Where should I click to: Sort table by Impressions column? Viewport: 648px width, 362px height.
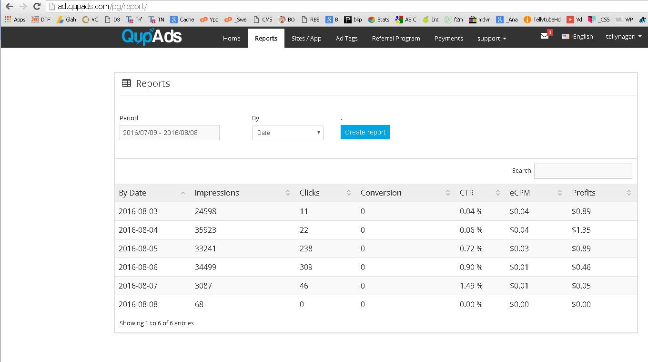point(243,193)
